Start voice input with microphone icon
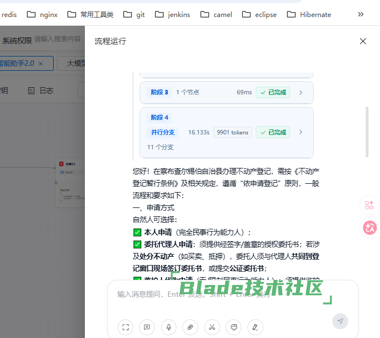The image size is (380, 338). tap(169, 327)
